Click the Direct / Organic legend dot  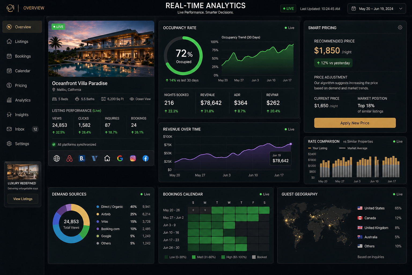(x=98, y=207)
